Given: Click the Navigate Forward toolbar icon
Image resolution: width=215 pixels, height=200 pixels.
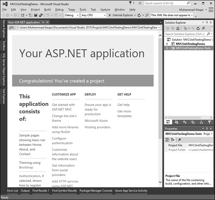Looking at the screenshot, I should tap(15, 15).
